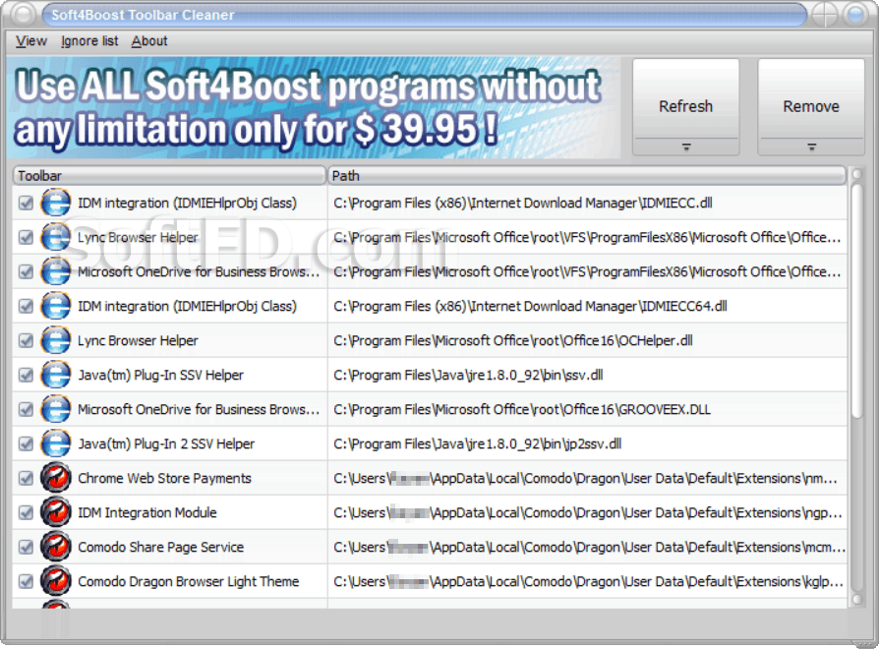This screenshot has width=879, height=649.
Task: Toggle the Comodo Dragon Browser Light Theme checkbox
Action: 26,581
